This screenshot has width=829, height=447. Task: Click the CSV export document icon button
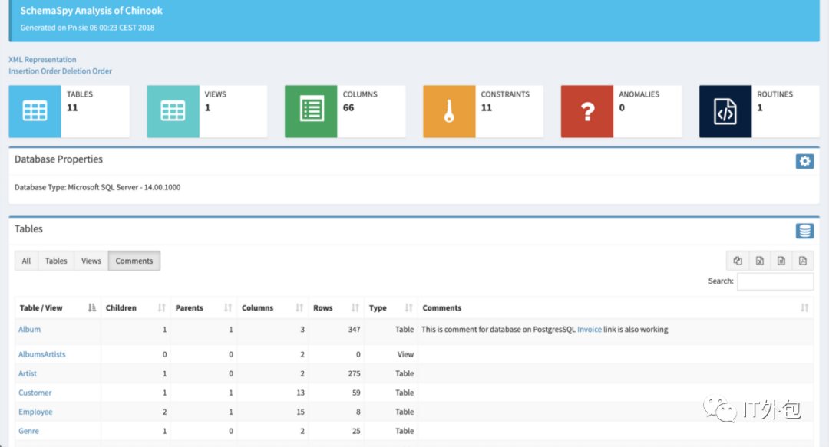tap(781, 261)
